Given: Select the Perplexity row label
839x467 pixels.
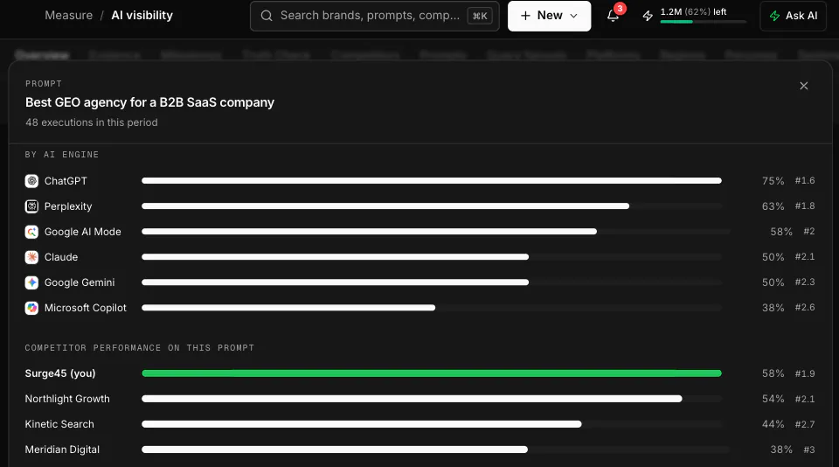Looking at the screenshot, I should click(68, 206).
